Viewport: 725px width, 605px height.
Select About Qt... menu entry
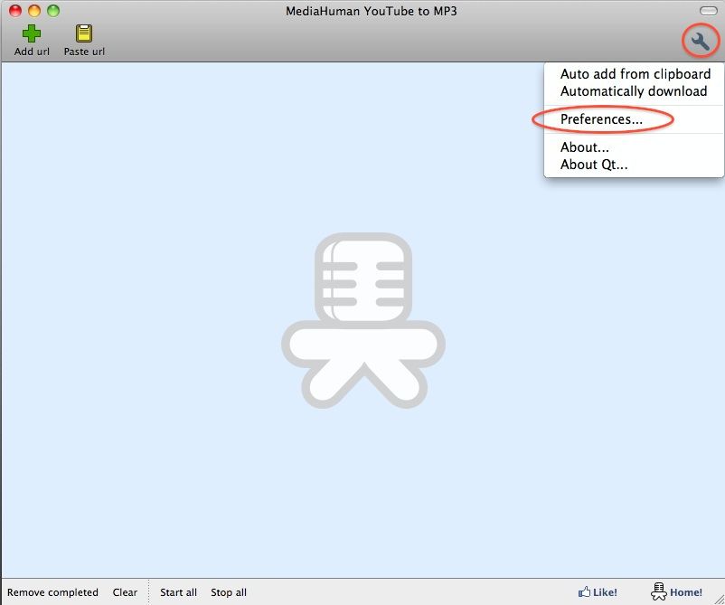(x=594, y=165)
